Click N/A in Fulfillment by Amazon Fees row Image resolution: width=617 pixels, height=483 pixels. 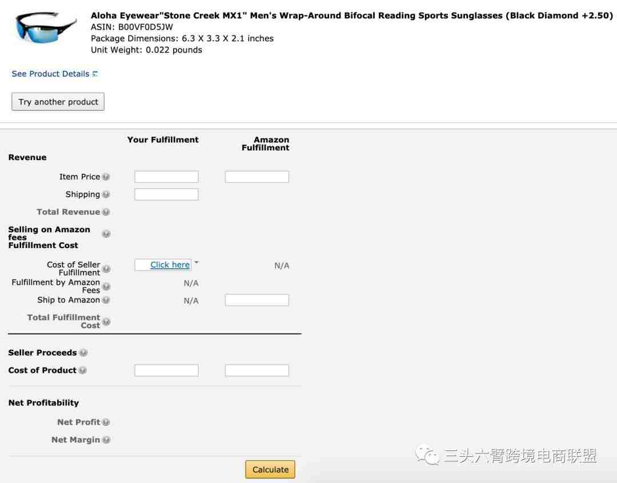191,283
